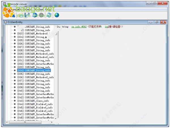Click the bullet beside [036] CONSTANT_Methodref_info
Screen dimensions: 170x128
[15, 77]
